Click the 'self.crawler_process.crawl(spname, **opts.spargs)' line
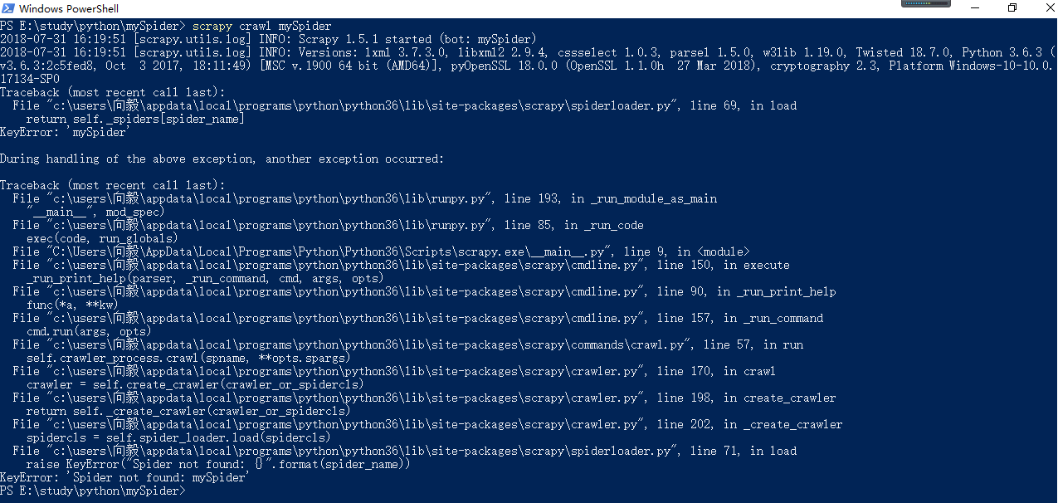This screenshot has width=1058, height=503. [188, 359]
